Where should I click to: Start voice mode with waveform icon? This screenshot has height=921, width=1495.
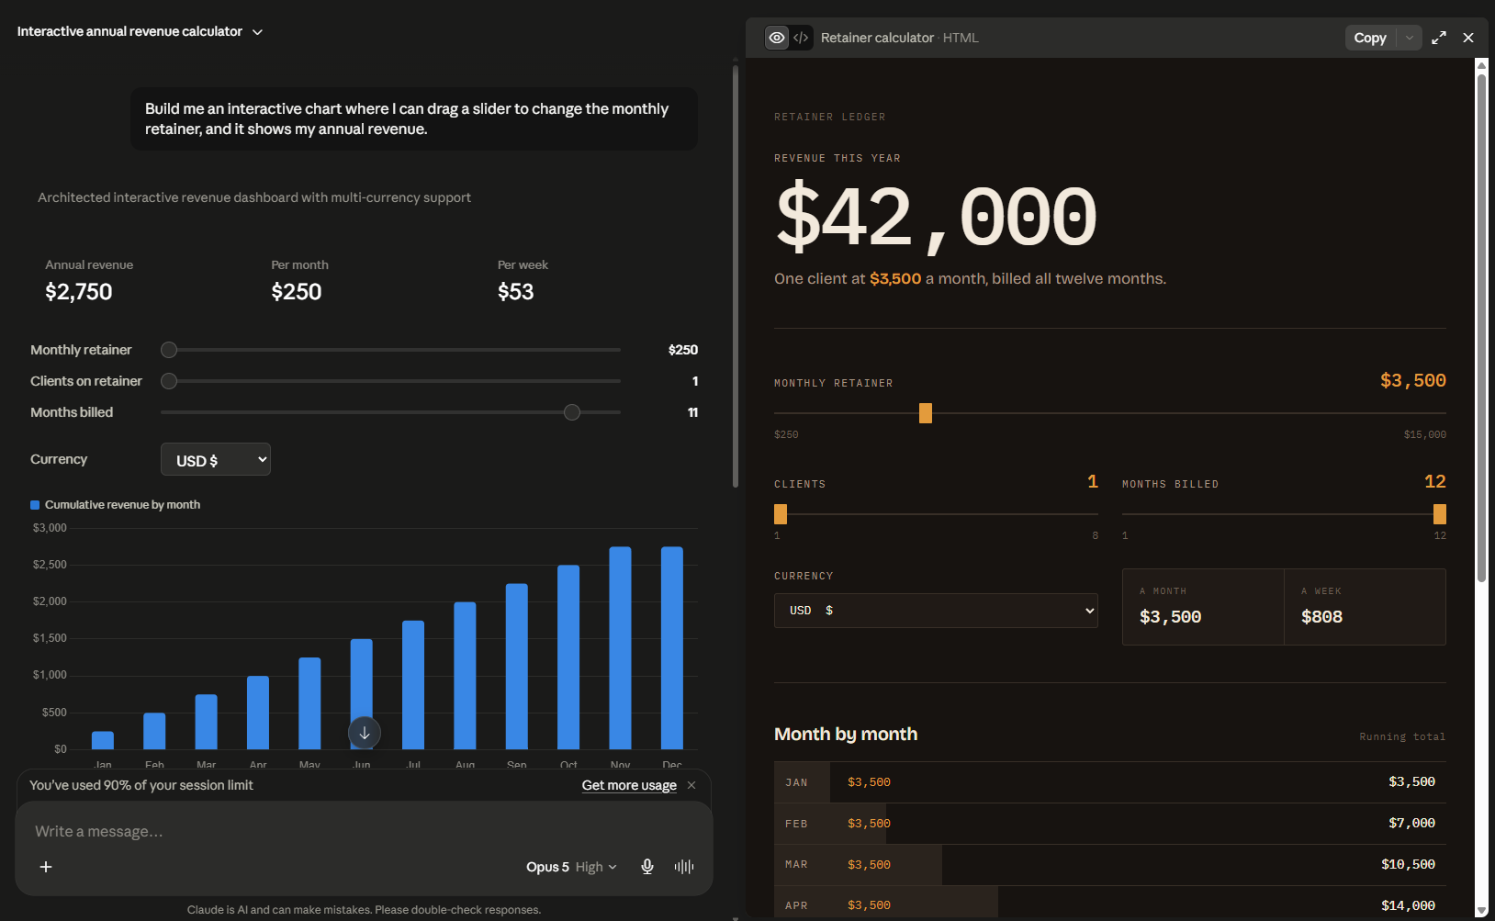(x=684, y=866)
